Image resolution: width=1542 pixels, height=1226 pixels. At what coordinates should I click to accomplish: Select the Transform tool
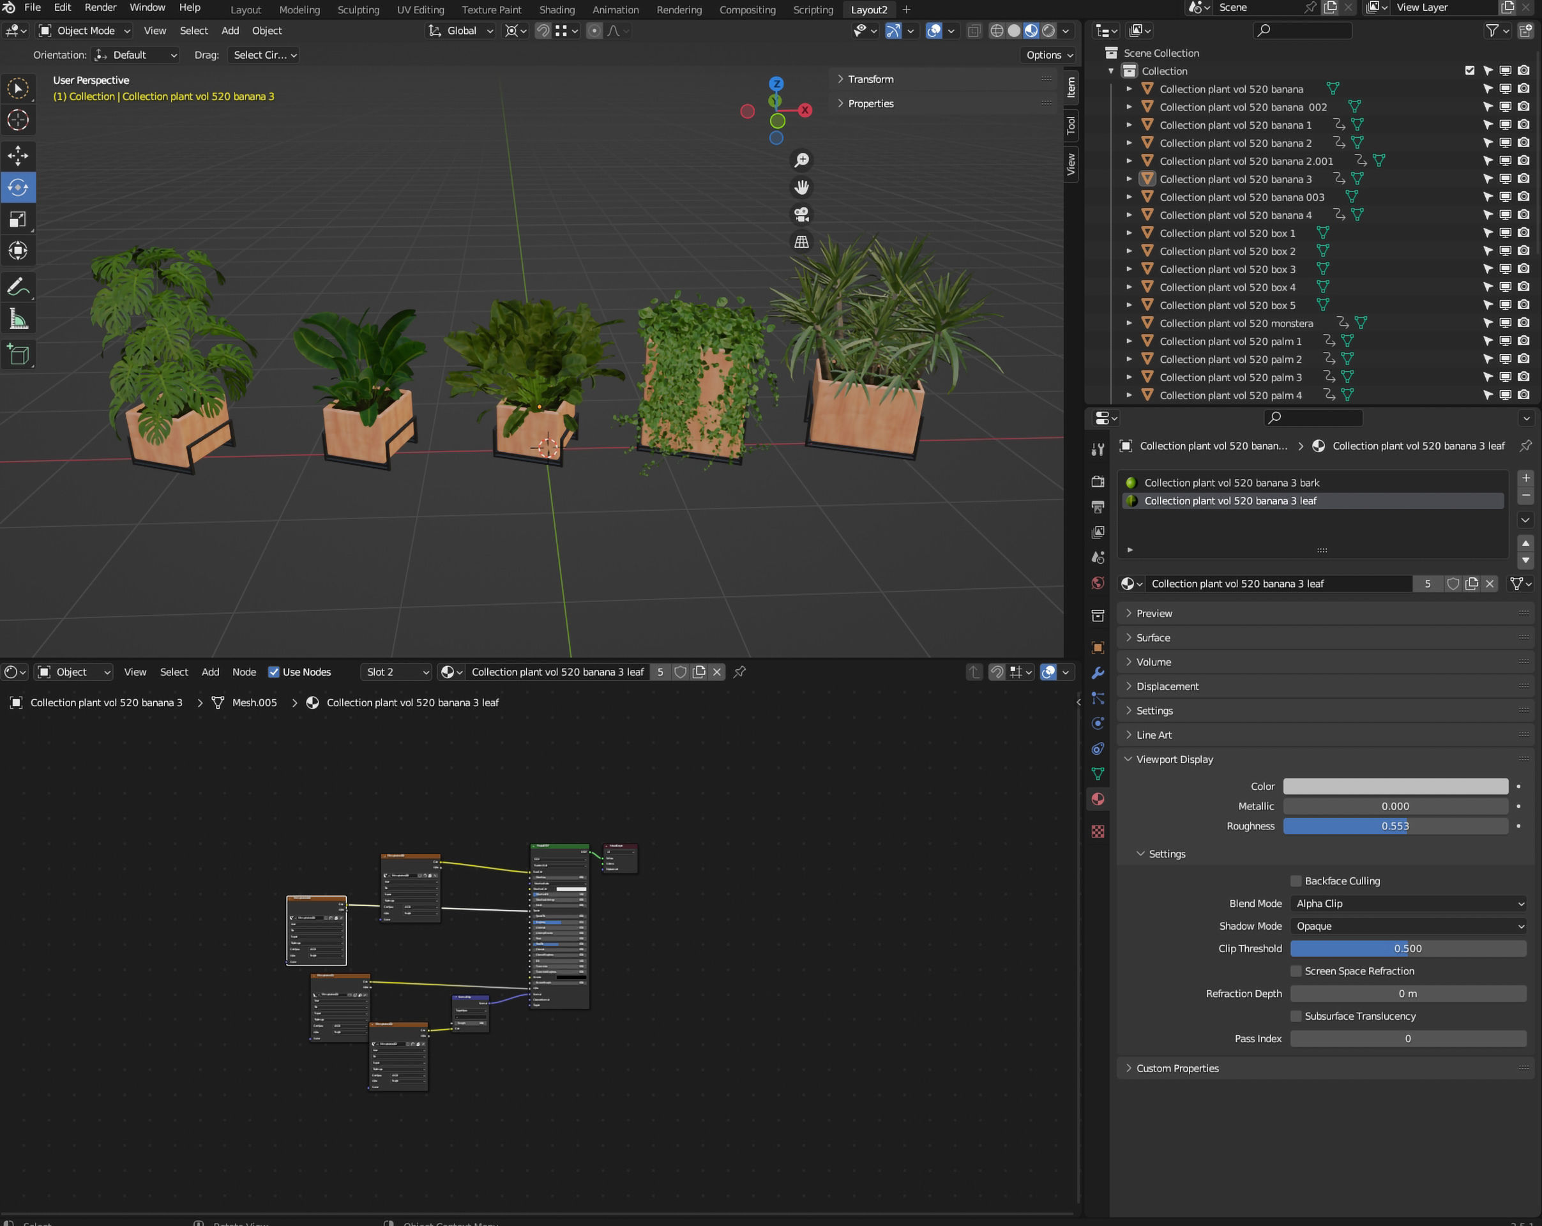18,250
